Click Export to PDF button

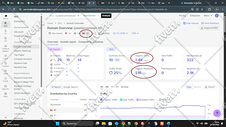point(209,28)
